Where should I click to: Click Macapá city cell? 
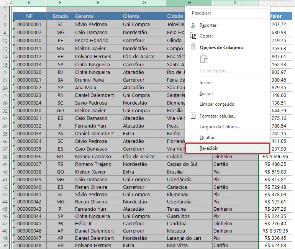coord(189,231)
